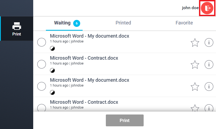
Task: View info for the fourth job, Contract.docx
Action: coord(209,108)
